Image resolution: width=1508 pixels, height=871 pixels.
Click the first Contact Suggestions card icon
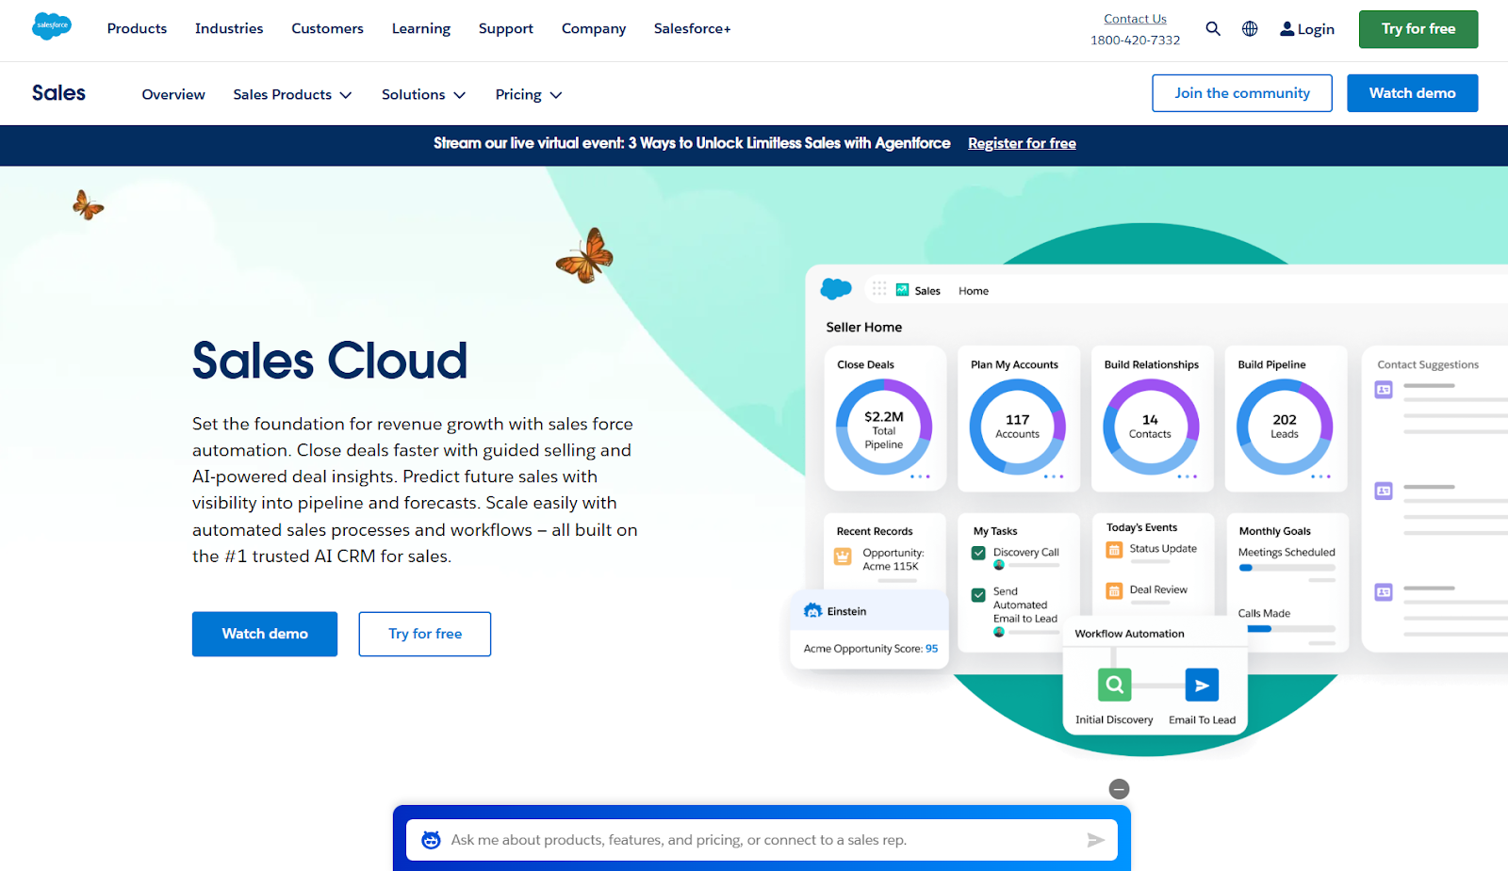[x=1384, y=389]
